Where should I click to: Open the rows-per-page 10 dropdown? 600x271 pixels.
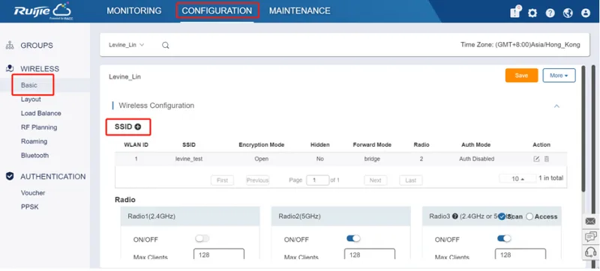tap(517, 178)
